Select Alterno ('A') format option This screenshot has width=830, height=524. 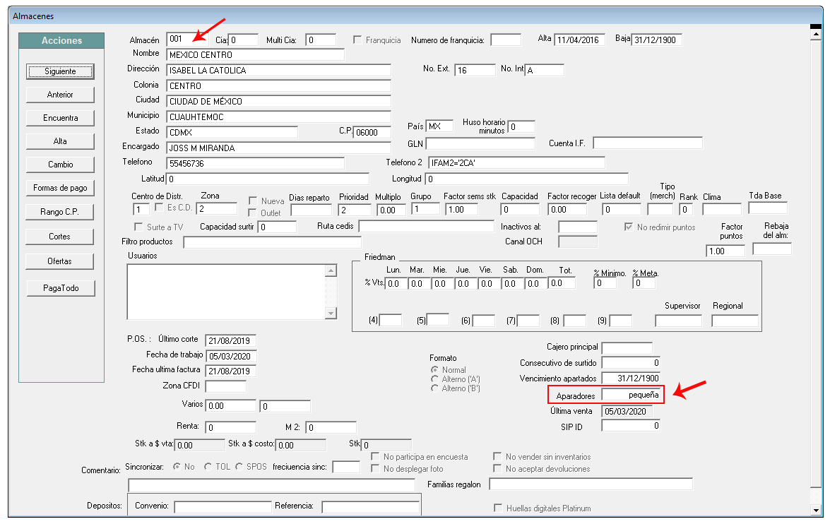tap(435, 379)
